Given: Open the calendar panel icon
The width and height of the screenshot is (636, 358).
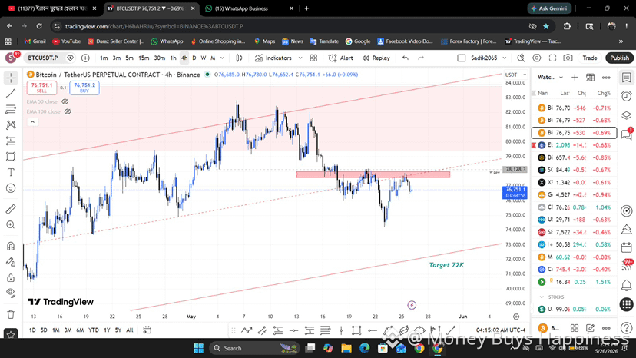Looking at the screenshot, I should point(627,247).
